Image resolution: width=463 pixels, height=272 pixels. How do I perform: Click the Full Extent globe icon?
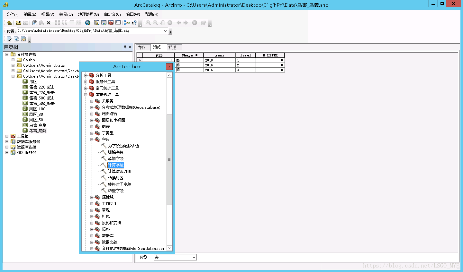pyautogui.click(x=170, y=23)
